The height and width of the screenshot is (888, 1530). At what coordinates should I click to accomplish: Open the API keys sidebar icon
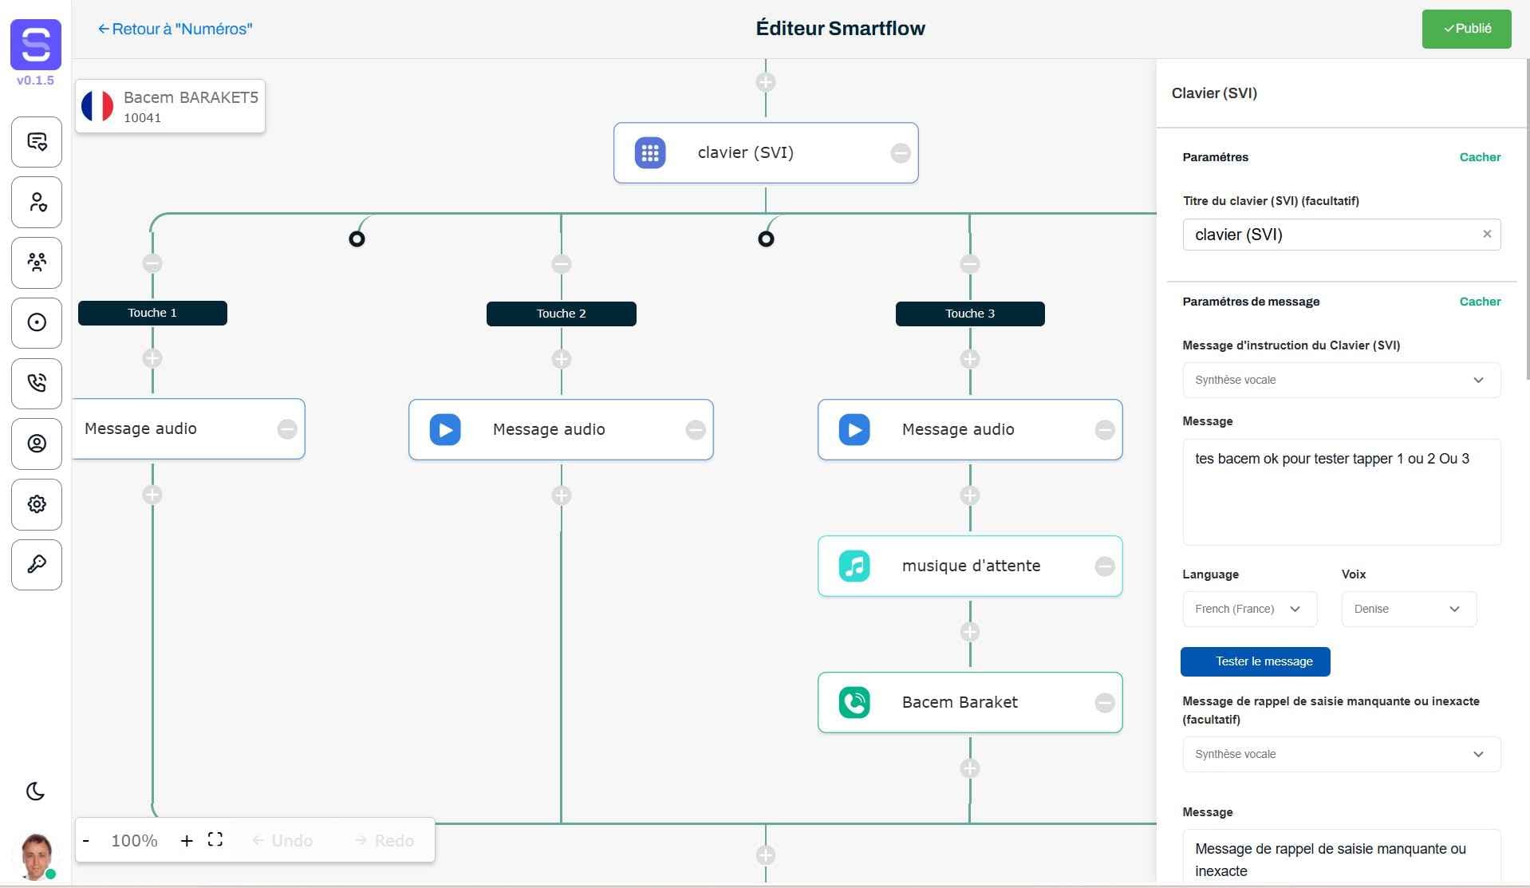[36, 565]
